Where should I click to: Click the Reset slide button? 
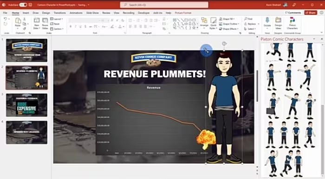tap(55, 24)
